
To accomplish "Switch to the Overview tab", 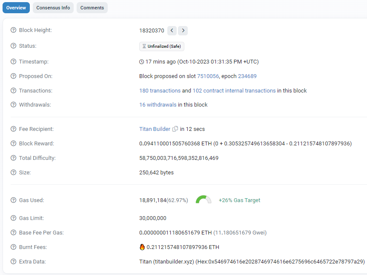I will tap(16, 8).
